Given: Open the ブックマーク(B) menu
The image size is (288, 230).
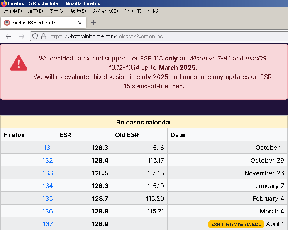Looking at the screenshot, I should click(105, 11).
